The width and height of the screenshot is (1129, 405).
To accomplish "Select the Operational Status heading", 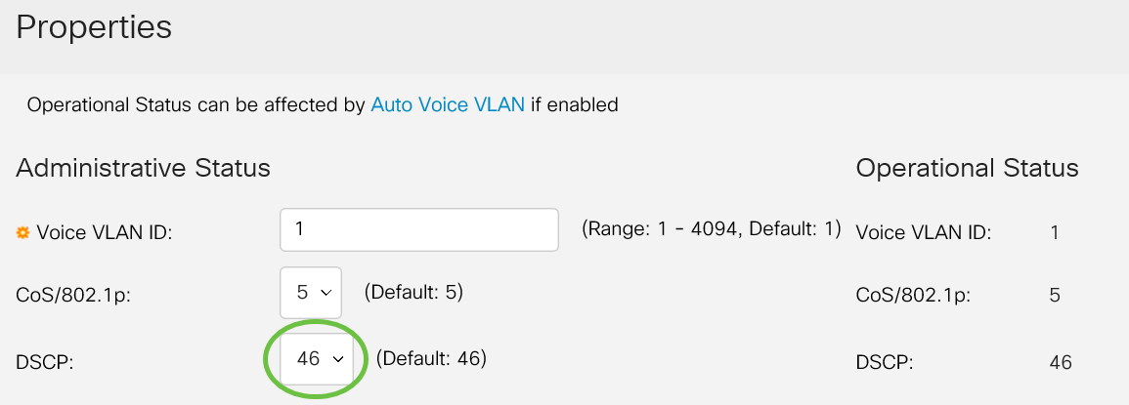I will [967, 168].
